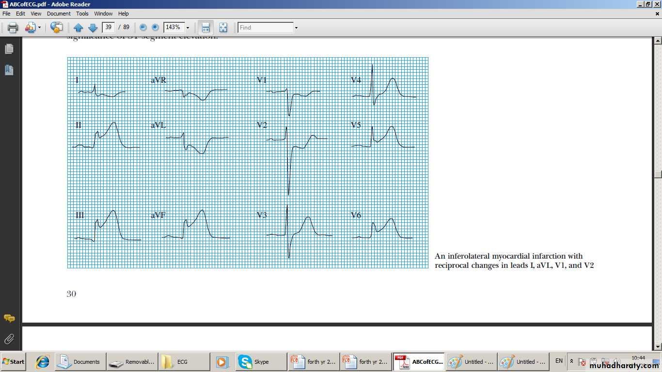The height and width of the screenshot is (372, 662).
Task: Click the Print icon in toolbar
Action: [x=13, y=28]
